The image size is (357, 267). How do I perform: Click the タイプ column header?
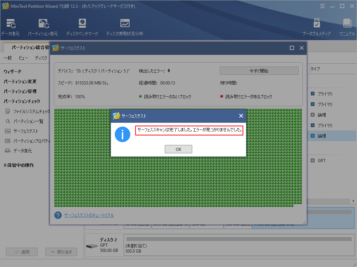(x=315, y=69)
